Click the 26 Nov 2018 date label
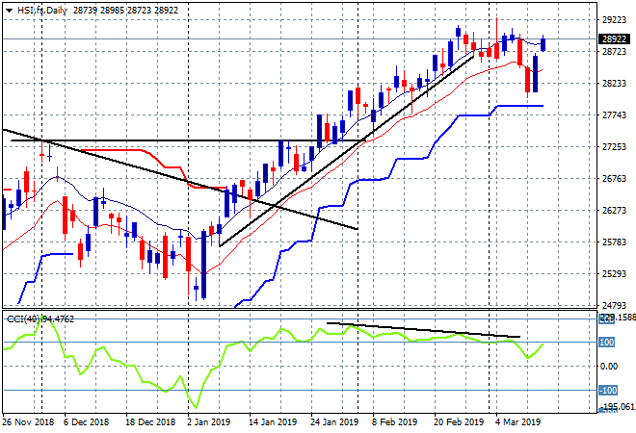 coord(28,422)
